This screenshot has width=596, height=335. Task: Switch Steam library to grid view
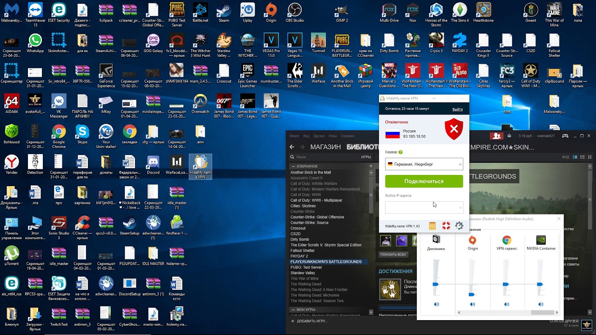(x=589, y=157)
